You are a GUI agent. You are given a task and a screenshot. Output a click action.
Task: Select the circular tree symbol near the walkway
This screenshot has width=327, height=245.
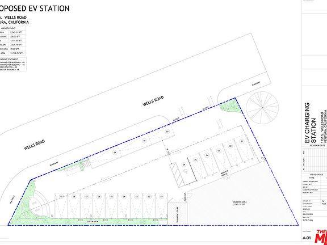[262, 108]
